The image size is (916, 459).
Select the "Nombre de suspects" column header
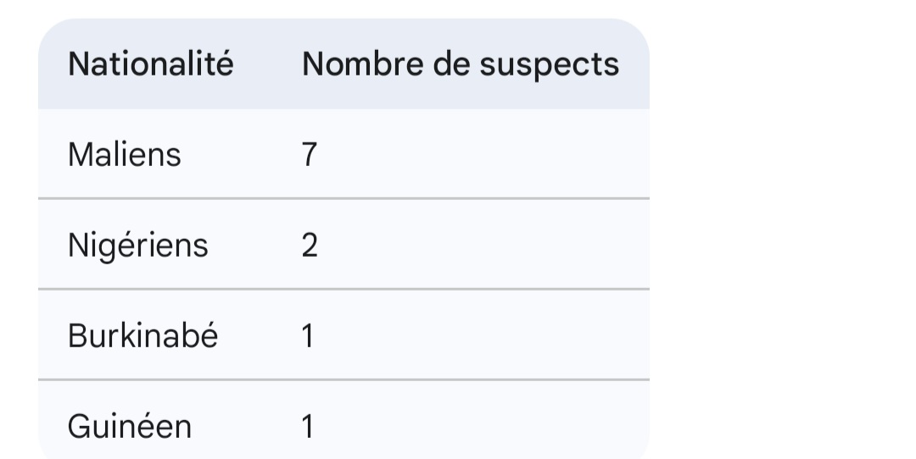pos(460,64)
